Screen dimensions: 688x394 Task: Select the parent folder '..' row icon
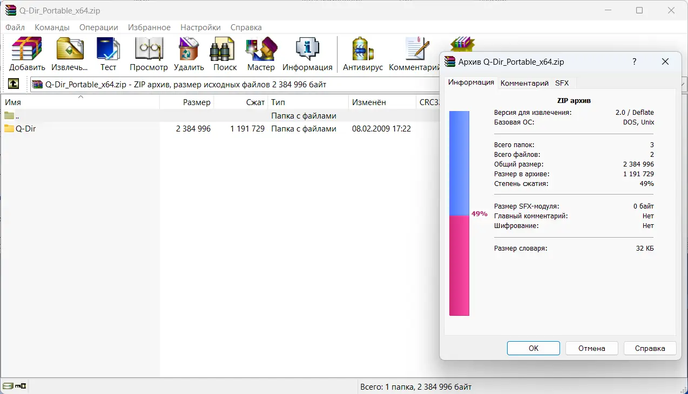click(9, 116)
